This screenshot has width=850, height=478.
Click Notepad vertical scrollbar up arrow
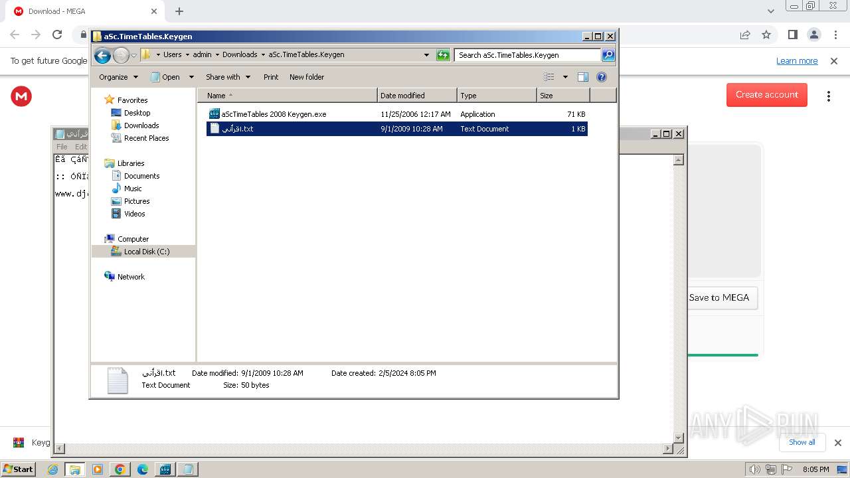(x=679, y=160)
